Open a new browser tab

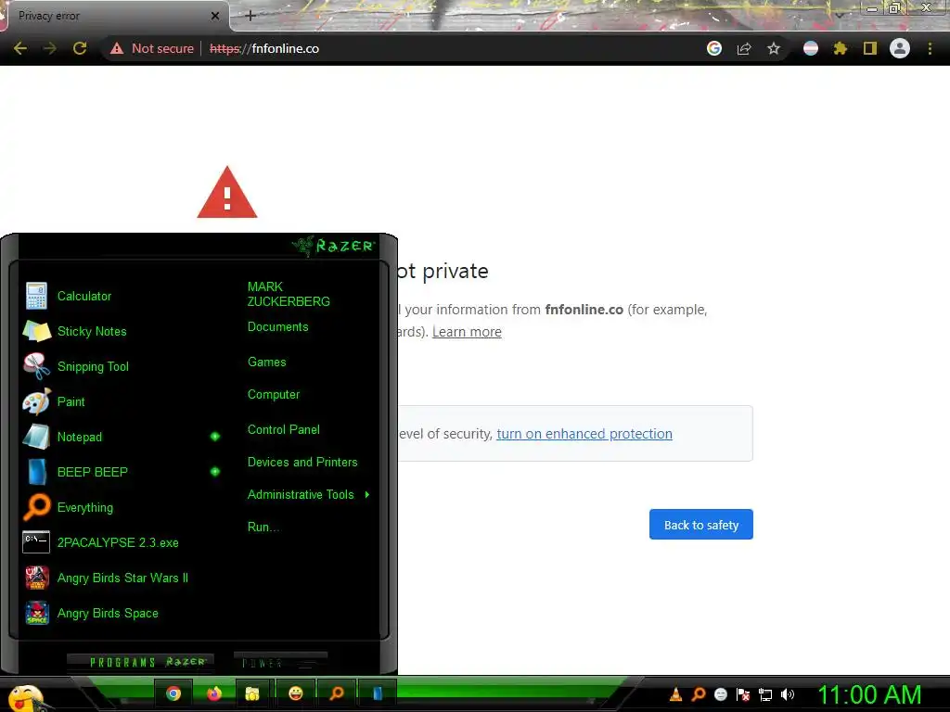(x=250, y=16)
